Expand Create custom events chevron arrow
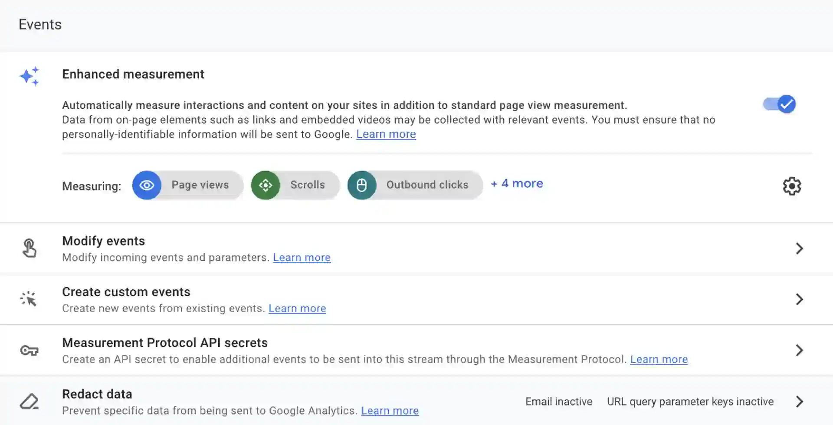The width and height of the screenshot is (833, 425). (x=800, y=299)
